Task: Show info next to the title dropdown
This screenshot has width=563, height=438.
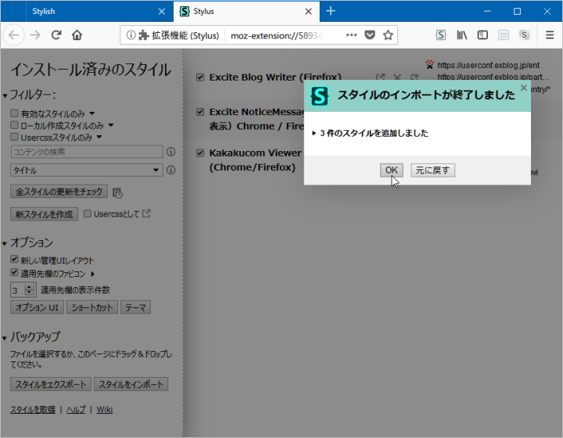Action: click(171, 170)
